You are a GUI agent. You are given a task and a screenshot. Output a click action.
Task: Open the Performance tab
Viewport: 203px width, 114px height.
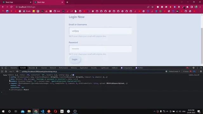63,68
